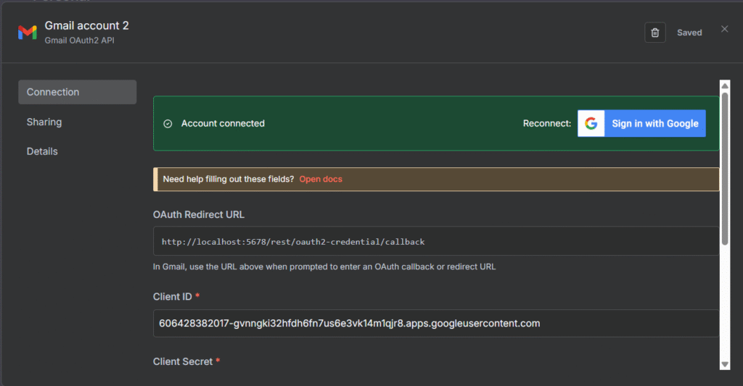Delete credential using the trash icon
The image size is (743, 386).
pyautogui.click(x=654, y=33)
